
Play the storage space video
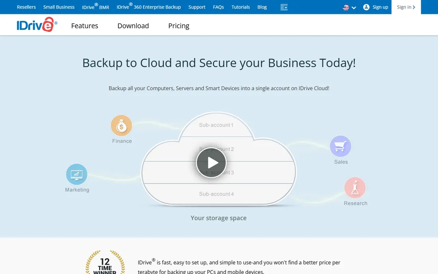[211, 162]
